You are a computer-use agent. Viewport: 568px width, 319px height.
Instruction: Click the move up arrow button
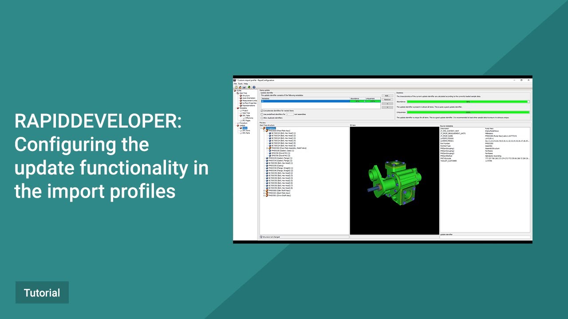pos(387,104)
